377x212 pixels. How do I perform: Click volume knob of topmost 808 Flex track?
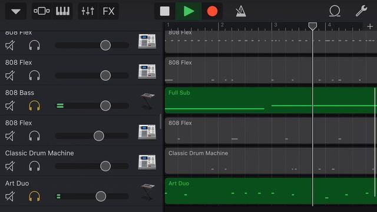[x=105, y=45]
